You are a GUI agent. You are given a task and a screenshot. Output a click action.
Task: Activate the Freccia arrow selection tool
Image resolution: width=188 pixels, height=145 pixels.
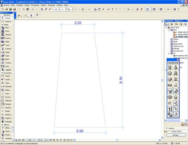click(x=7, y=18)
